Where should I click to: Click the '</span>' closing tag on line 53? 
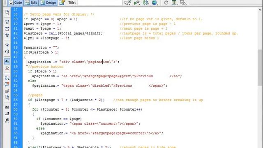156,86
